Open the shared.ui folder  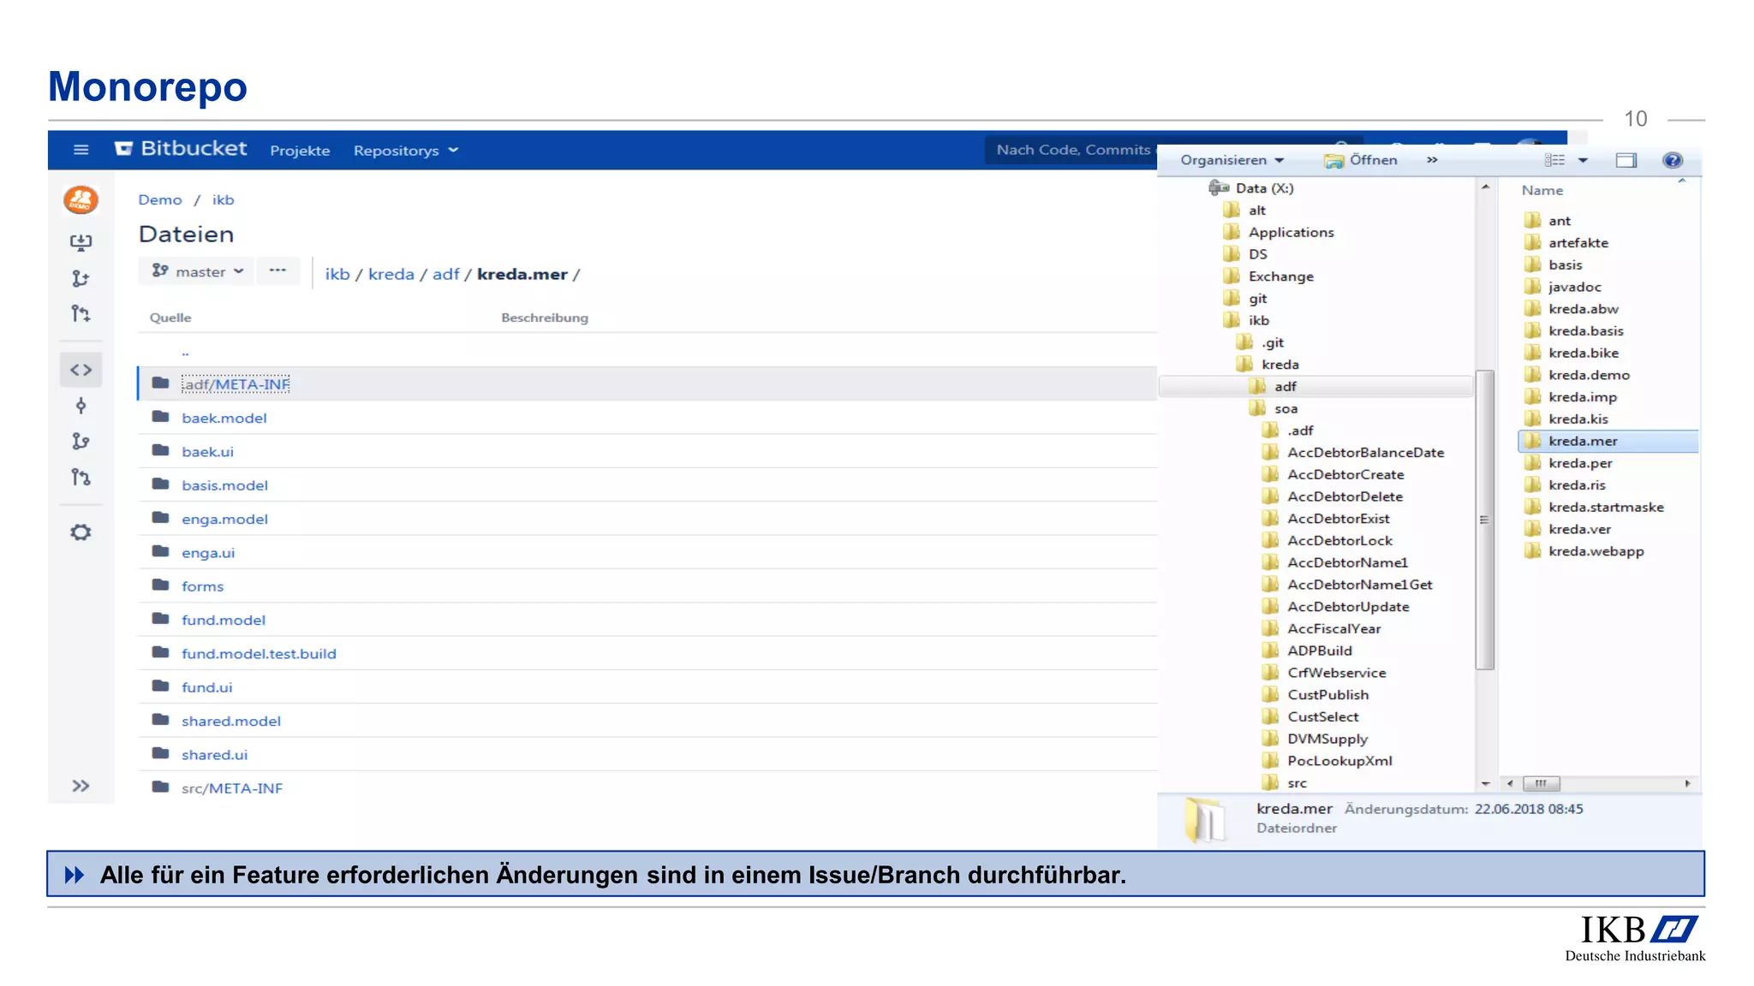214,754
